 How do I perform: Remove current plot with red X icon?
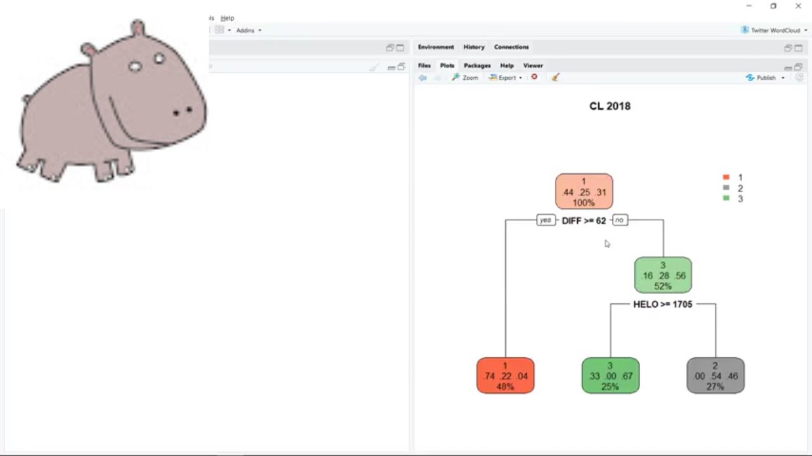534,77
